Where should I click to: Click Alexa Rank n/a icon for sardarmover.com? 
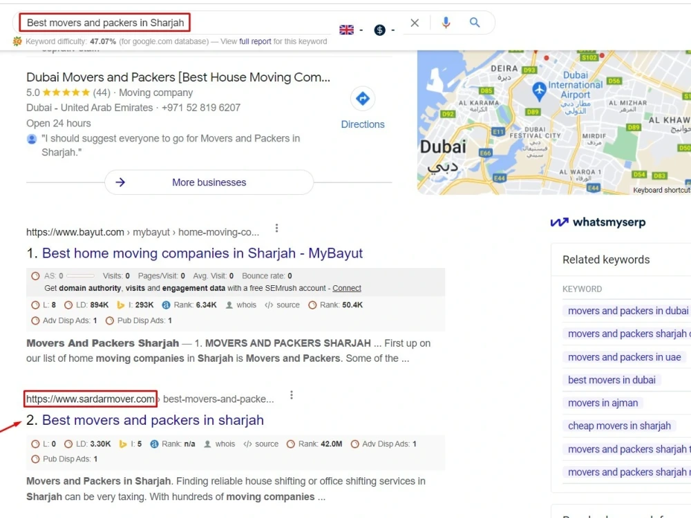coord(154,444)
